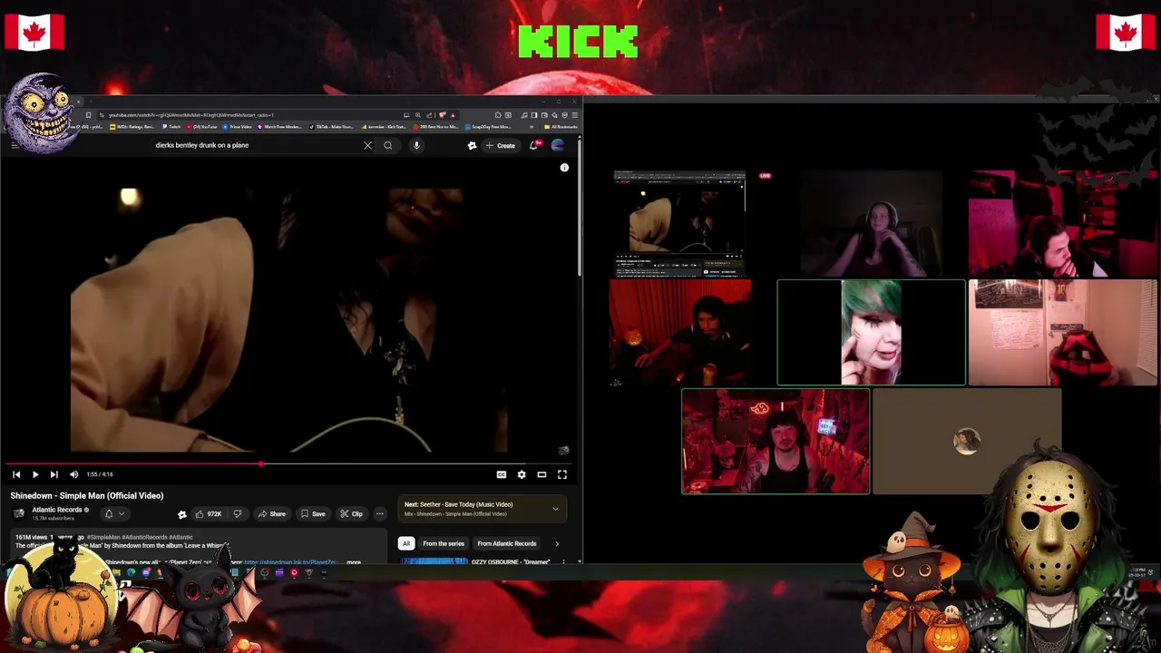Open the Prime Video bookmark
Screen dimensions: 1161x653
point(236,127)
